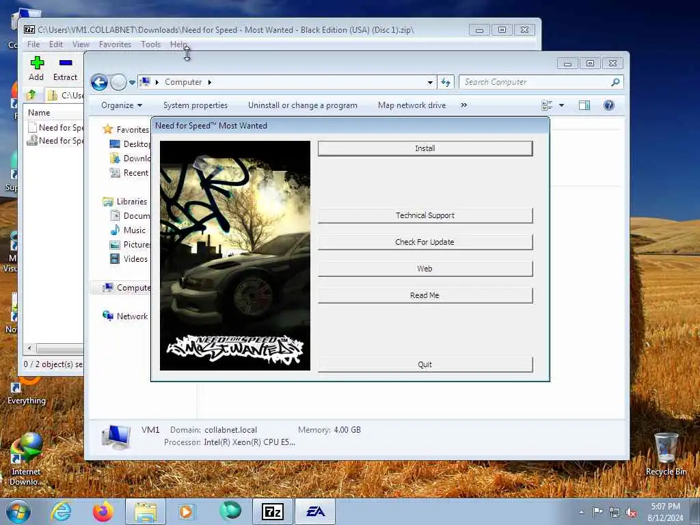Open the Help menu in 7-Zip
The height and width of the screenshot is (525, 700).
pyautogui.click(x=178, y=44)
